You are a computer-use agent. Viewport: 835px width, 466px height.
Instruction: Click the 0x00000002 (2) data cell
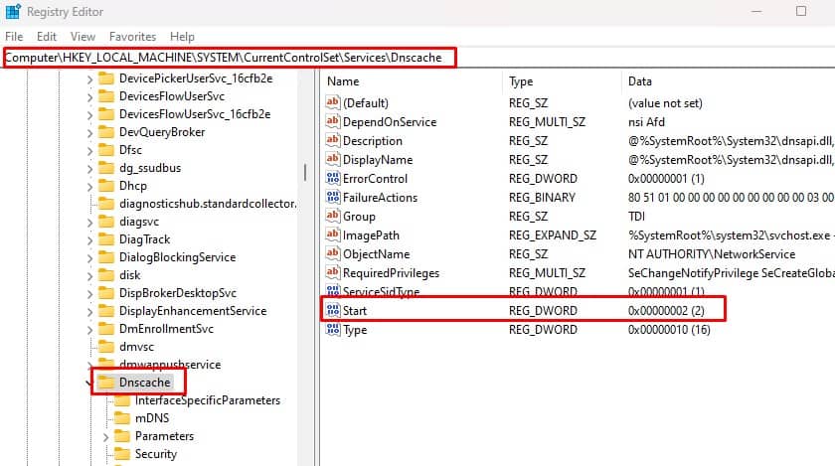click(x=666, y=310)
